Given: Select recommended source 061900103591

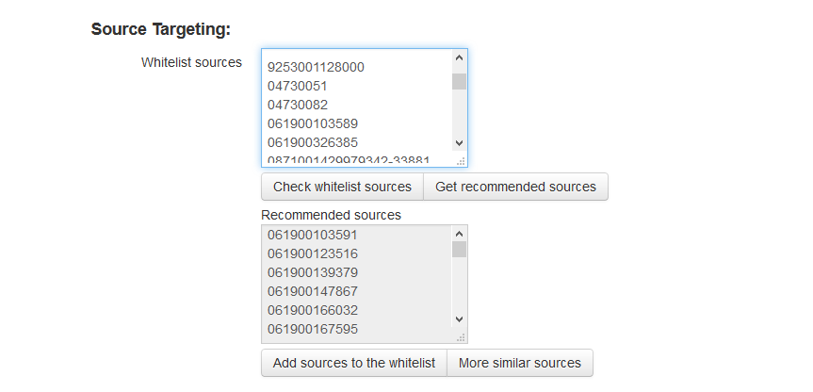Looking at the screenshot, I should coord(313,235).
